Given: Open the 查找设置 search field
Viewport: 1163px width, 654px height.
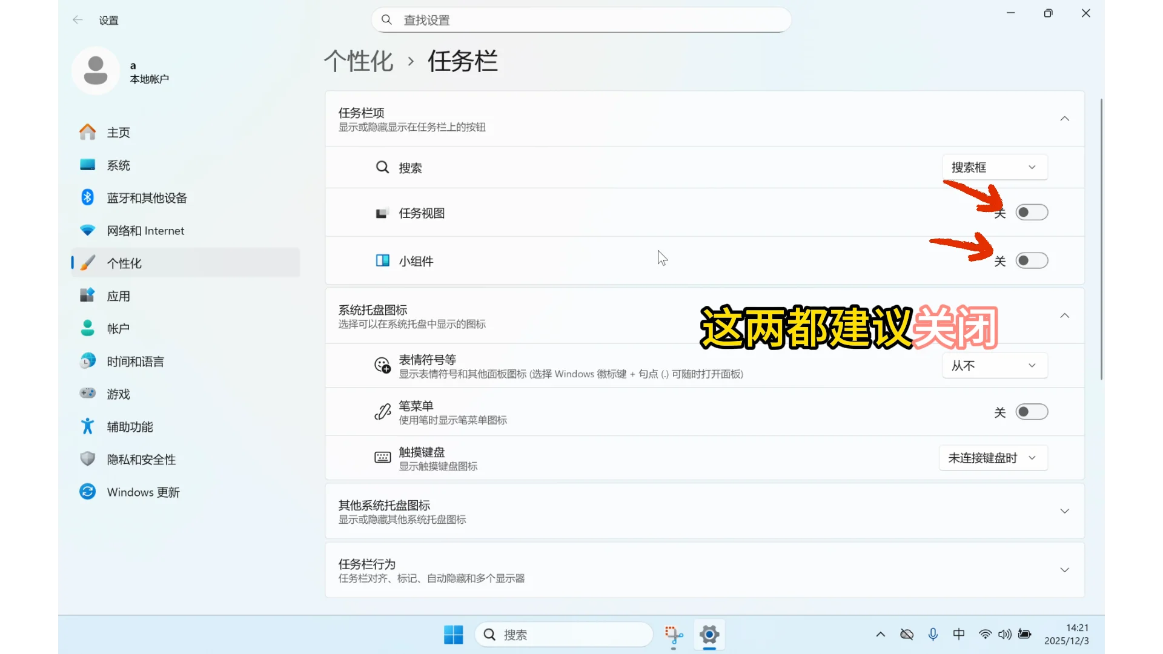Looking at the screenshot, I should click(x=580, y=19).
